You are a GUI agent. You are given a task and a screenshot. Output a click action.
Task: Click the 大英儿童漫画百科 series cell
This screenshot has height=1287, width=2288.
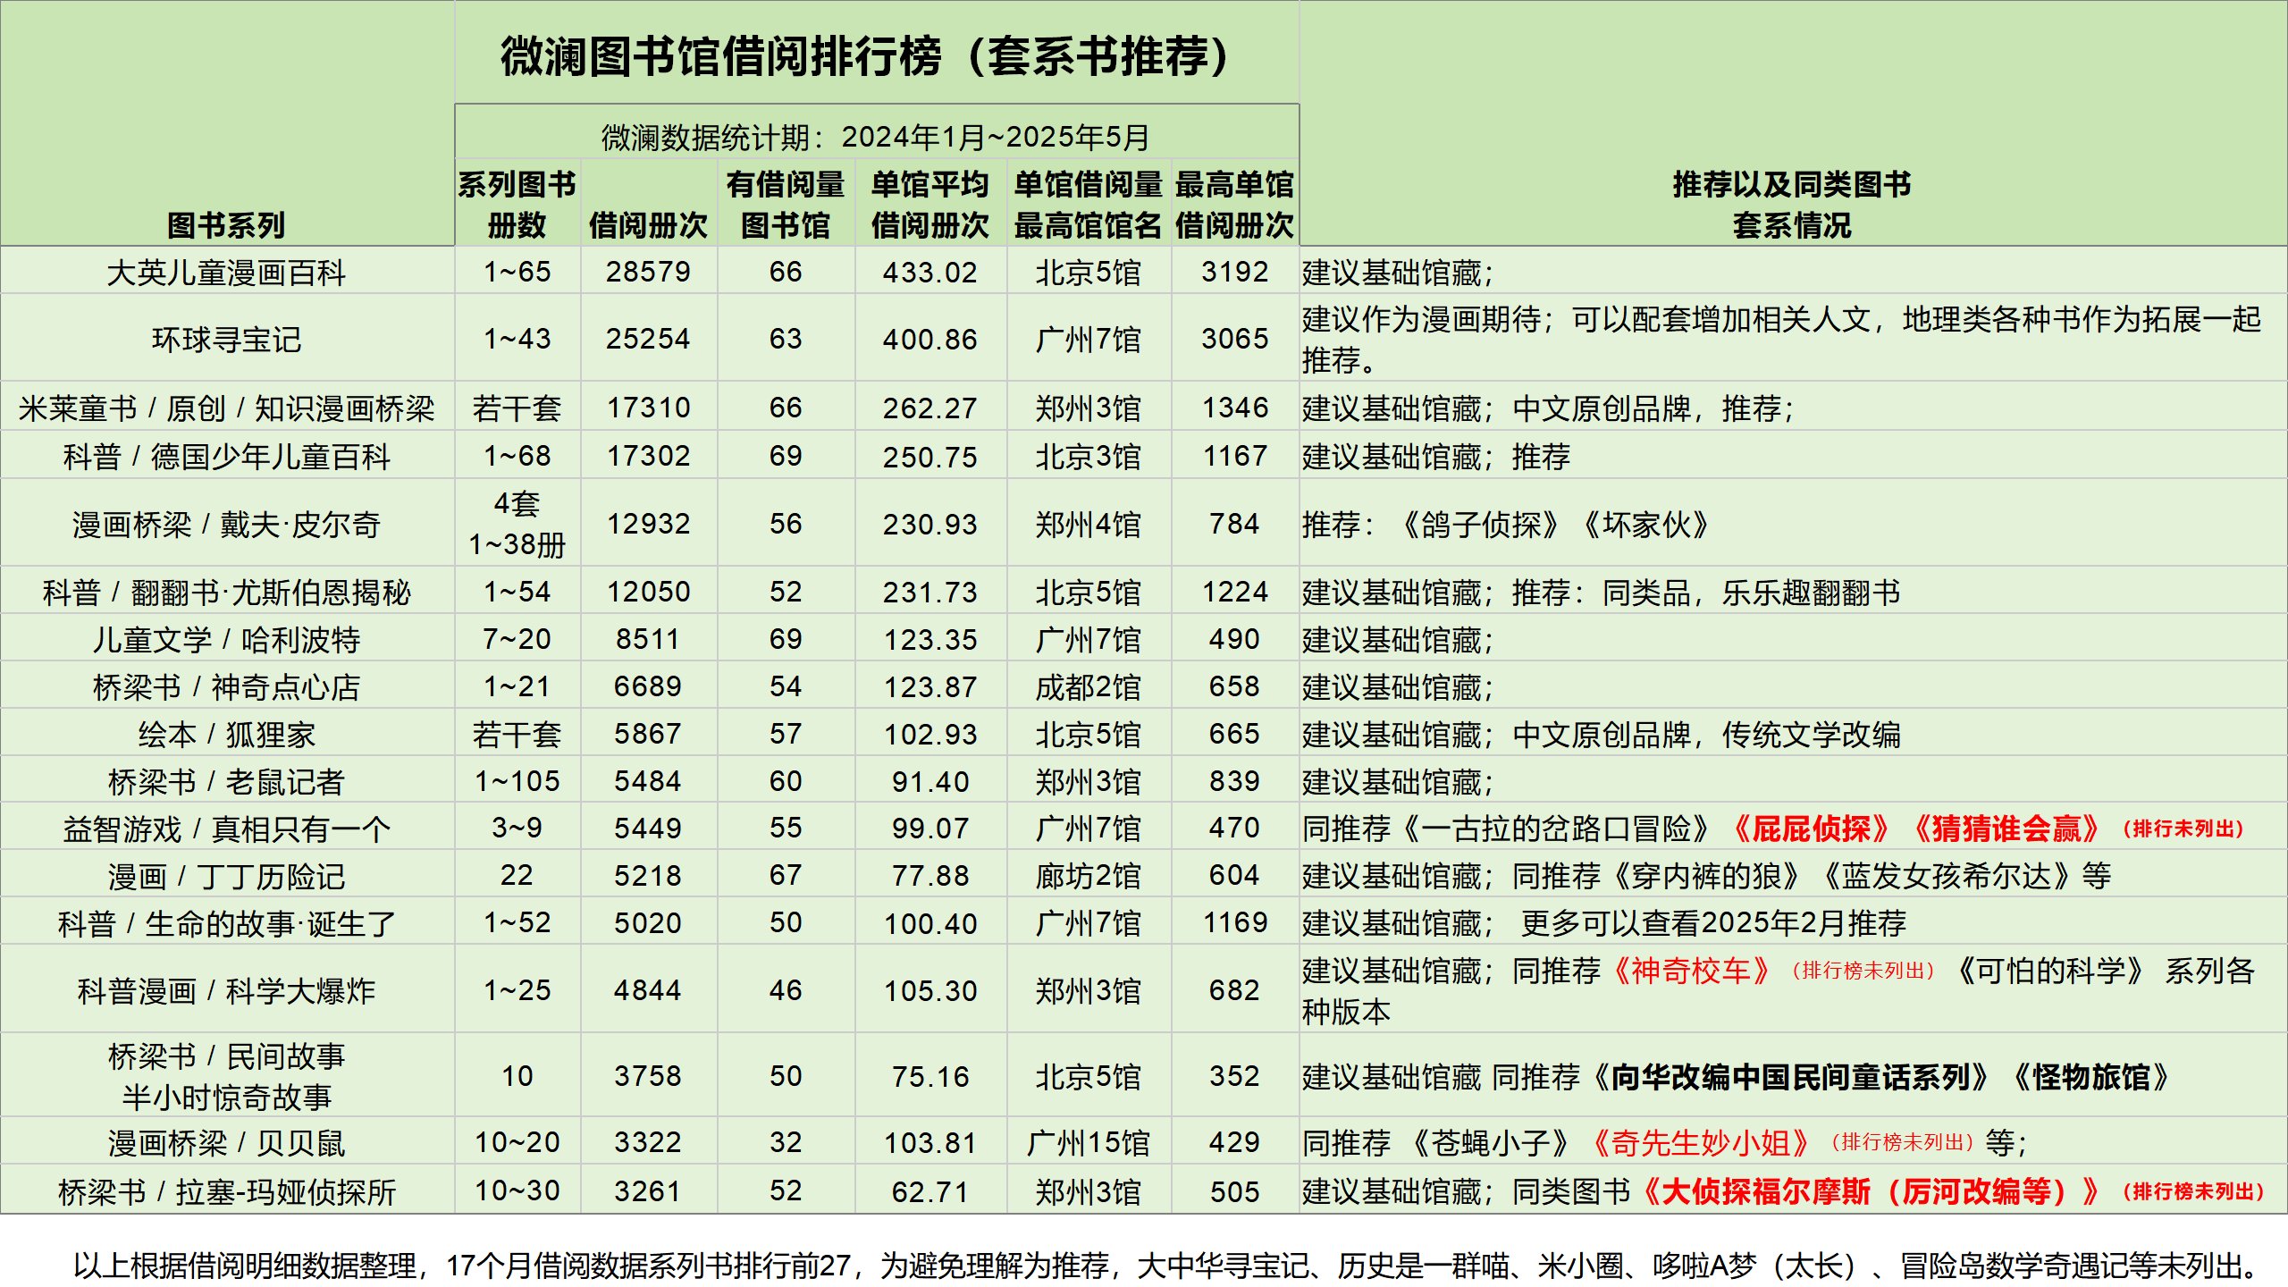(x=226, y=272)
